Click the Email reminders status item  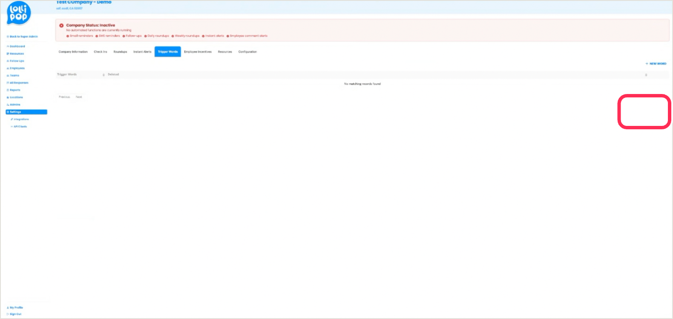(80, 36)
